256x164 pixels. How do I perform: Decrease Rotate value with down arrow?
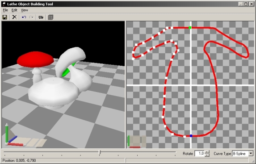click(x=207, y=155)
